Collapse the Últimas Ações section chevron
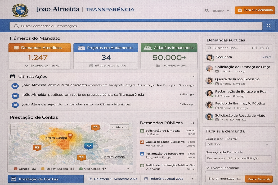Screen dimensions: 278x185 [x=193, y=76]
